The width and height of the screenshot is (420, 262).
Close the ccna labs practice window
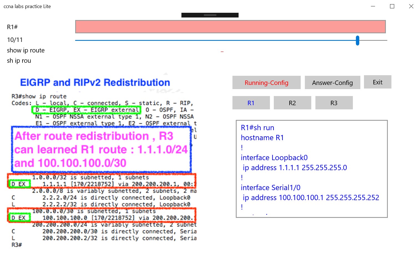pyautogui.click(x=411, y=6)
